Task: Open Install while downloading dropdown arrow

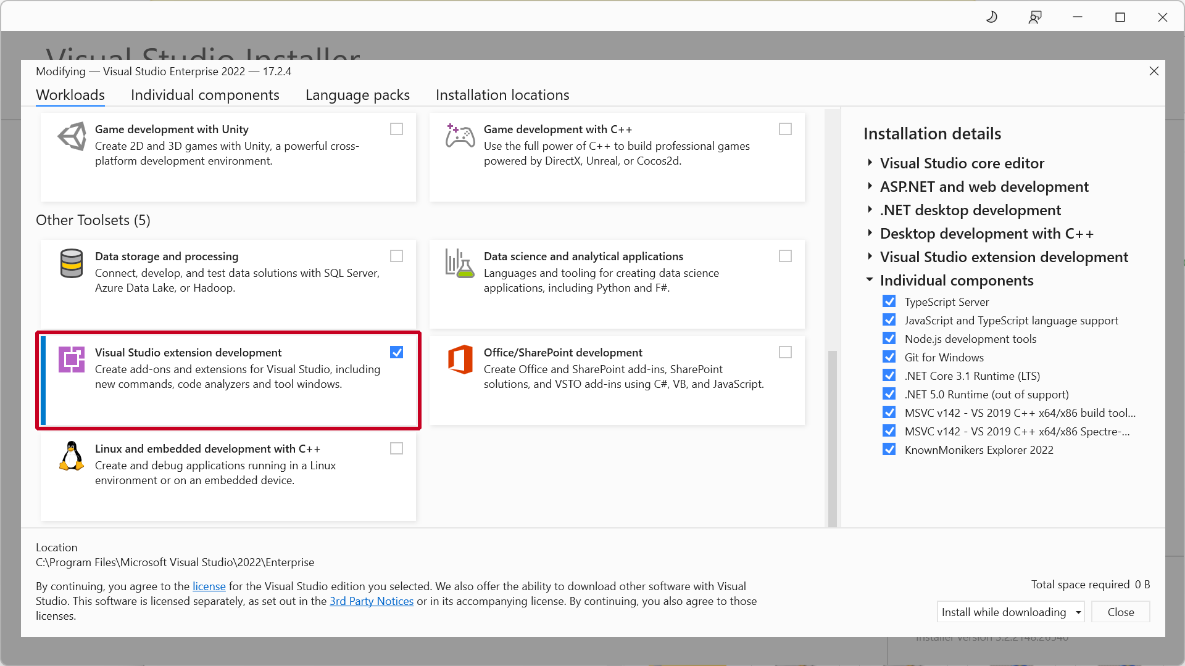Action: tap(1078, 612)
